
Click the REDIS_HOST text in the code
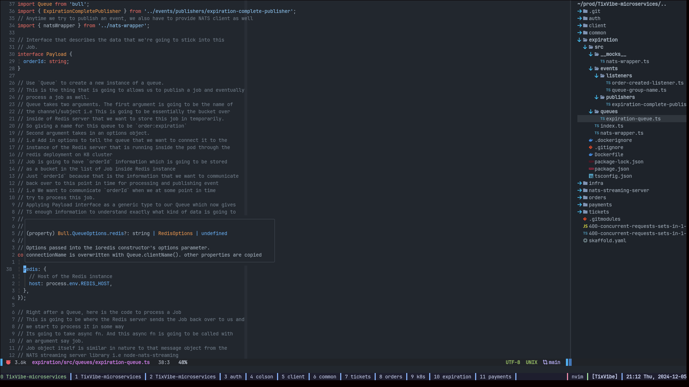point(95,283)
